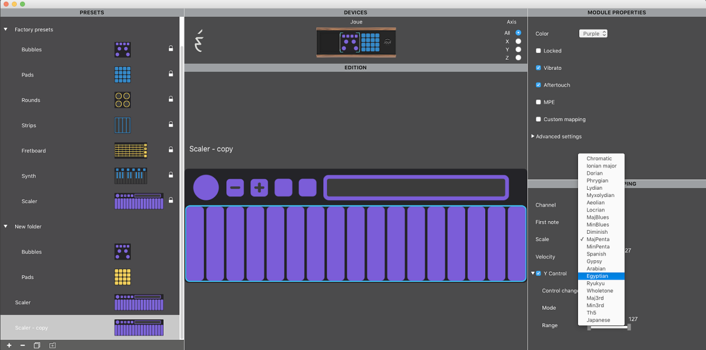The height and width of the screenshot is (350, 706).
Task: Choose MinPenta from the scale list
Action: pos(601,246)
